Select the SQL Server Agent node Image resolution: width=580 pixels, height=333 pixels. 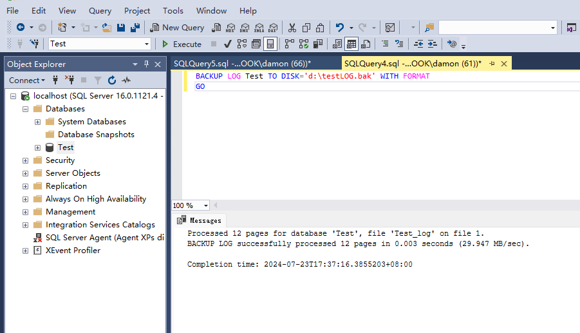pos(105,238)
